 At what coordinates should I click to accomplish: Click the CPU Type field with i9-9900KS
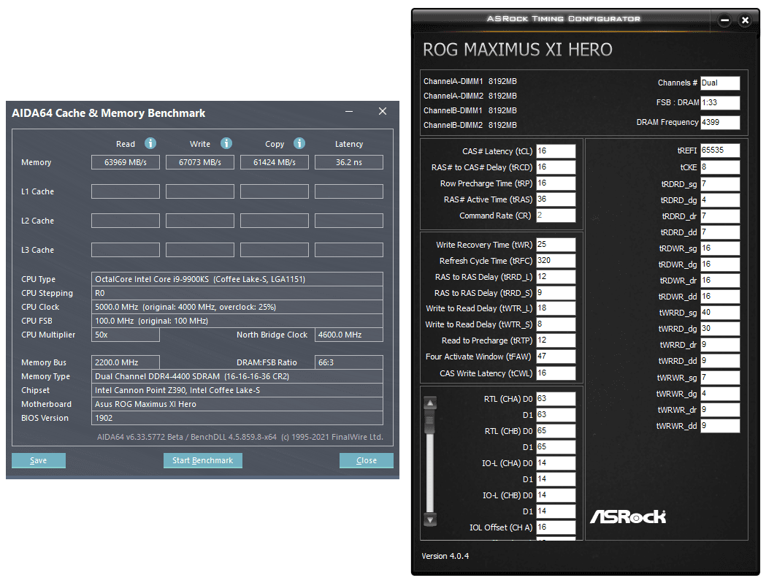coord(237,279)
